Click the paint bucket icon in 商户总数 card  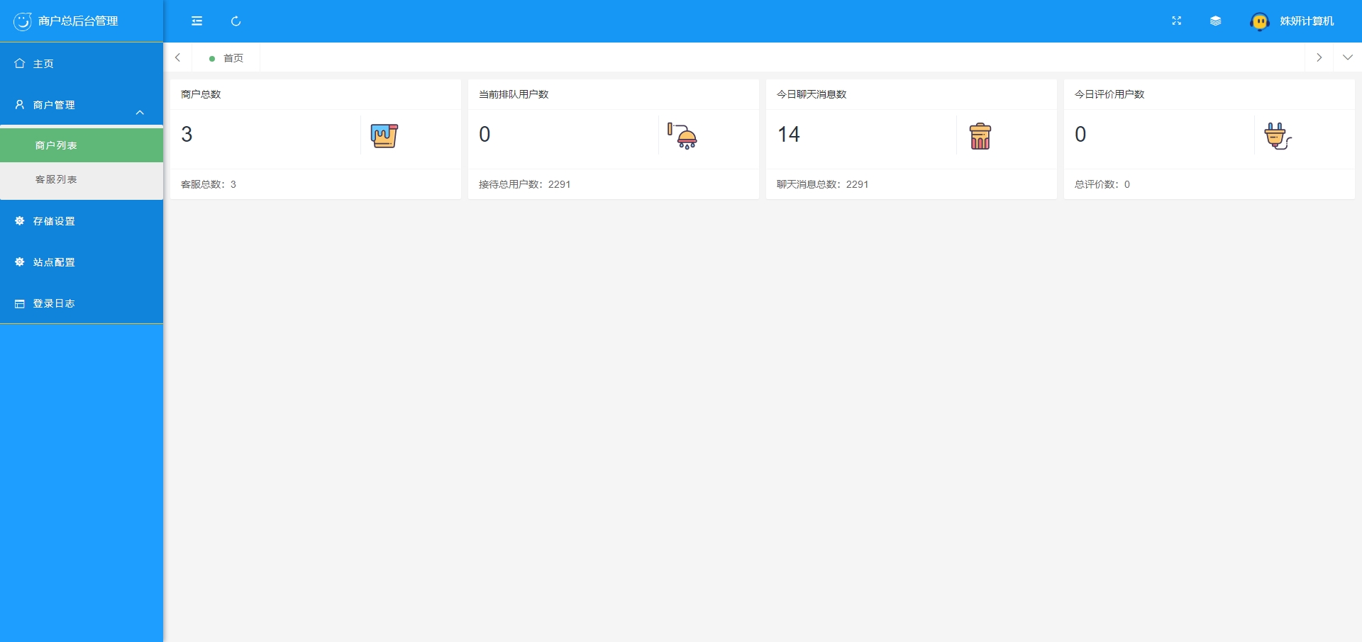coord(384,135)
